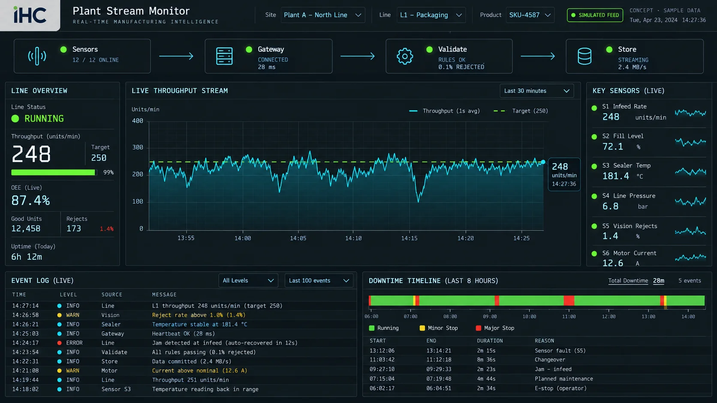Click the 5 events count label

[690, 281]
